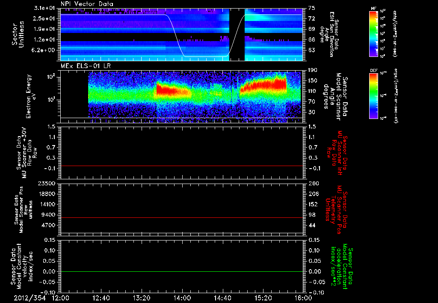Viewport: 438px width, 303px height.
Task: Click the '3.1e+01' sector tick value
Action: coord(45,8)
